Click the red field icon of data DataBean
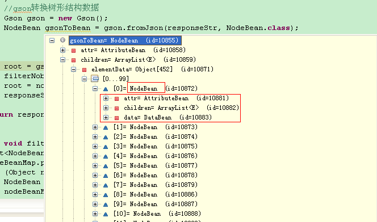377x222 pixels. coord(116,118)
